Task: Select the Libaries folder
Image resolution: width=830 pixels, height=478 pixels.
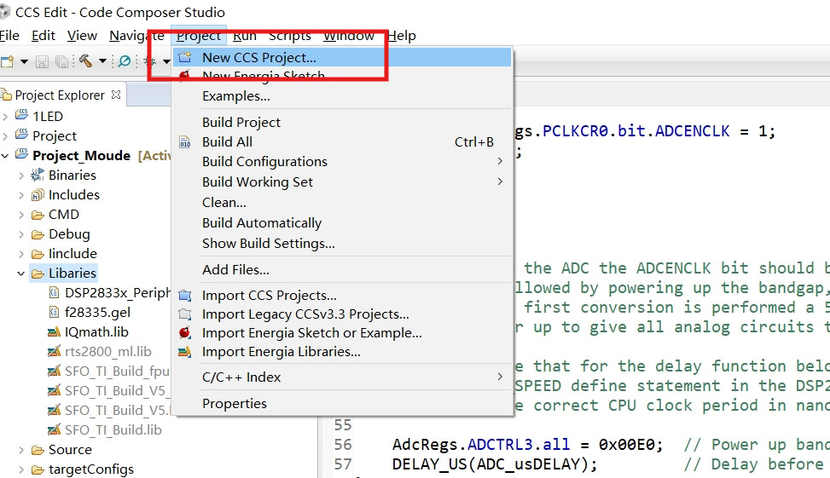Action: point(73,273)
